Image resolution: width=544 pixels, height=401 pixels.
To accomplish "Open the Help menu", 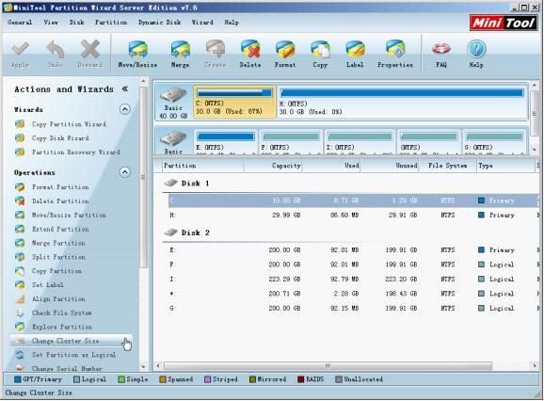I will point(232,23).
